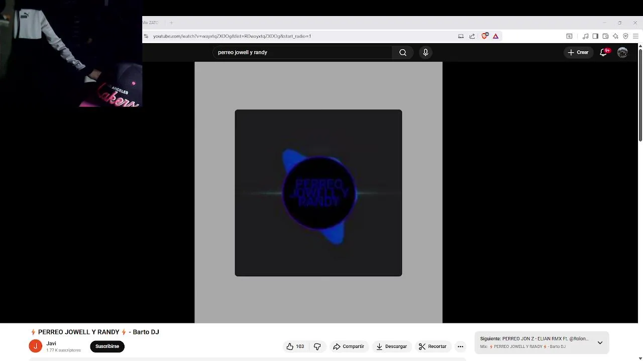Open the site settings icon in address bar
The width and height of the screenshot is (643, 361).
point(146,36)
